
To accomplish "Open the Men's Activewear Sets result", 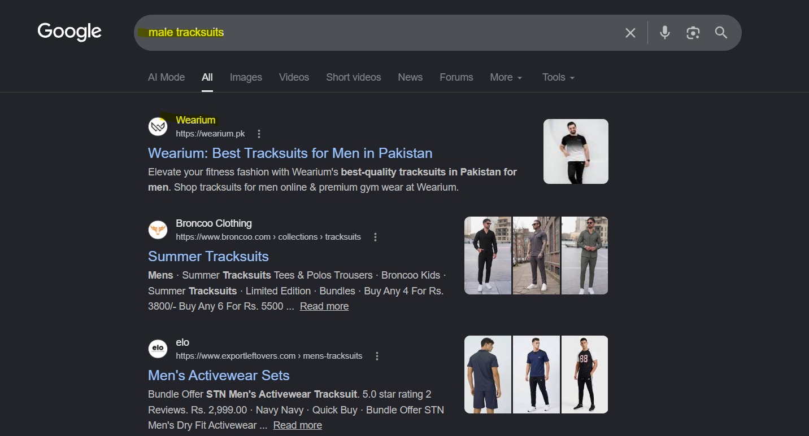I will click(219, 376).
